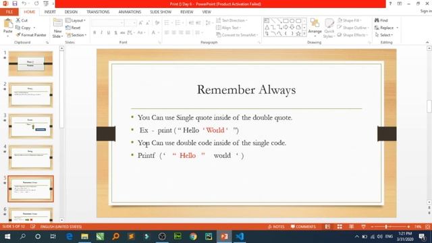Open the Shape Fill dropdown
Viewport: 432px width, 243px height.
350,20
